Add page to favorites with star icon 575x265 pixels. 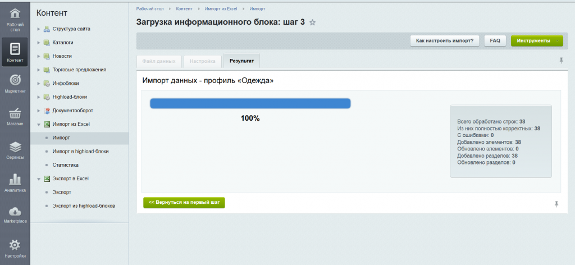[x=313, y=22]
